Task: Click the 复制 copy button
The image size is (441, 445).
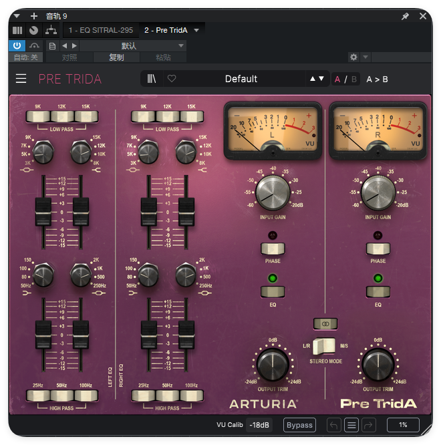Action: click(116, 57)
